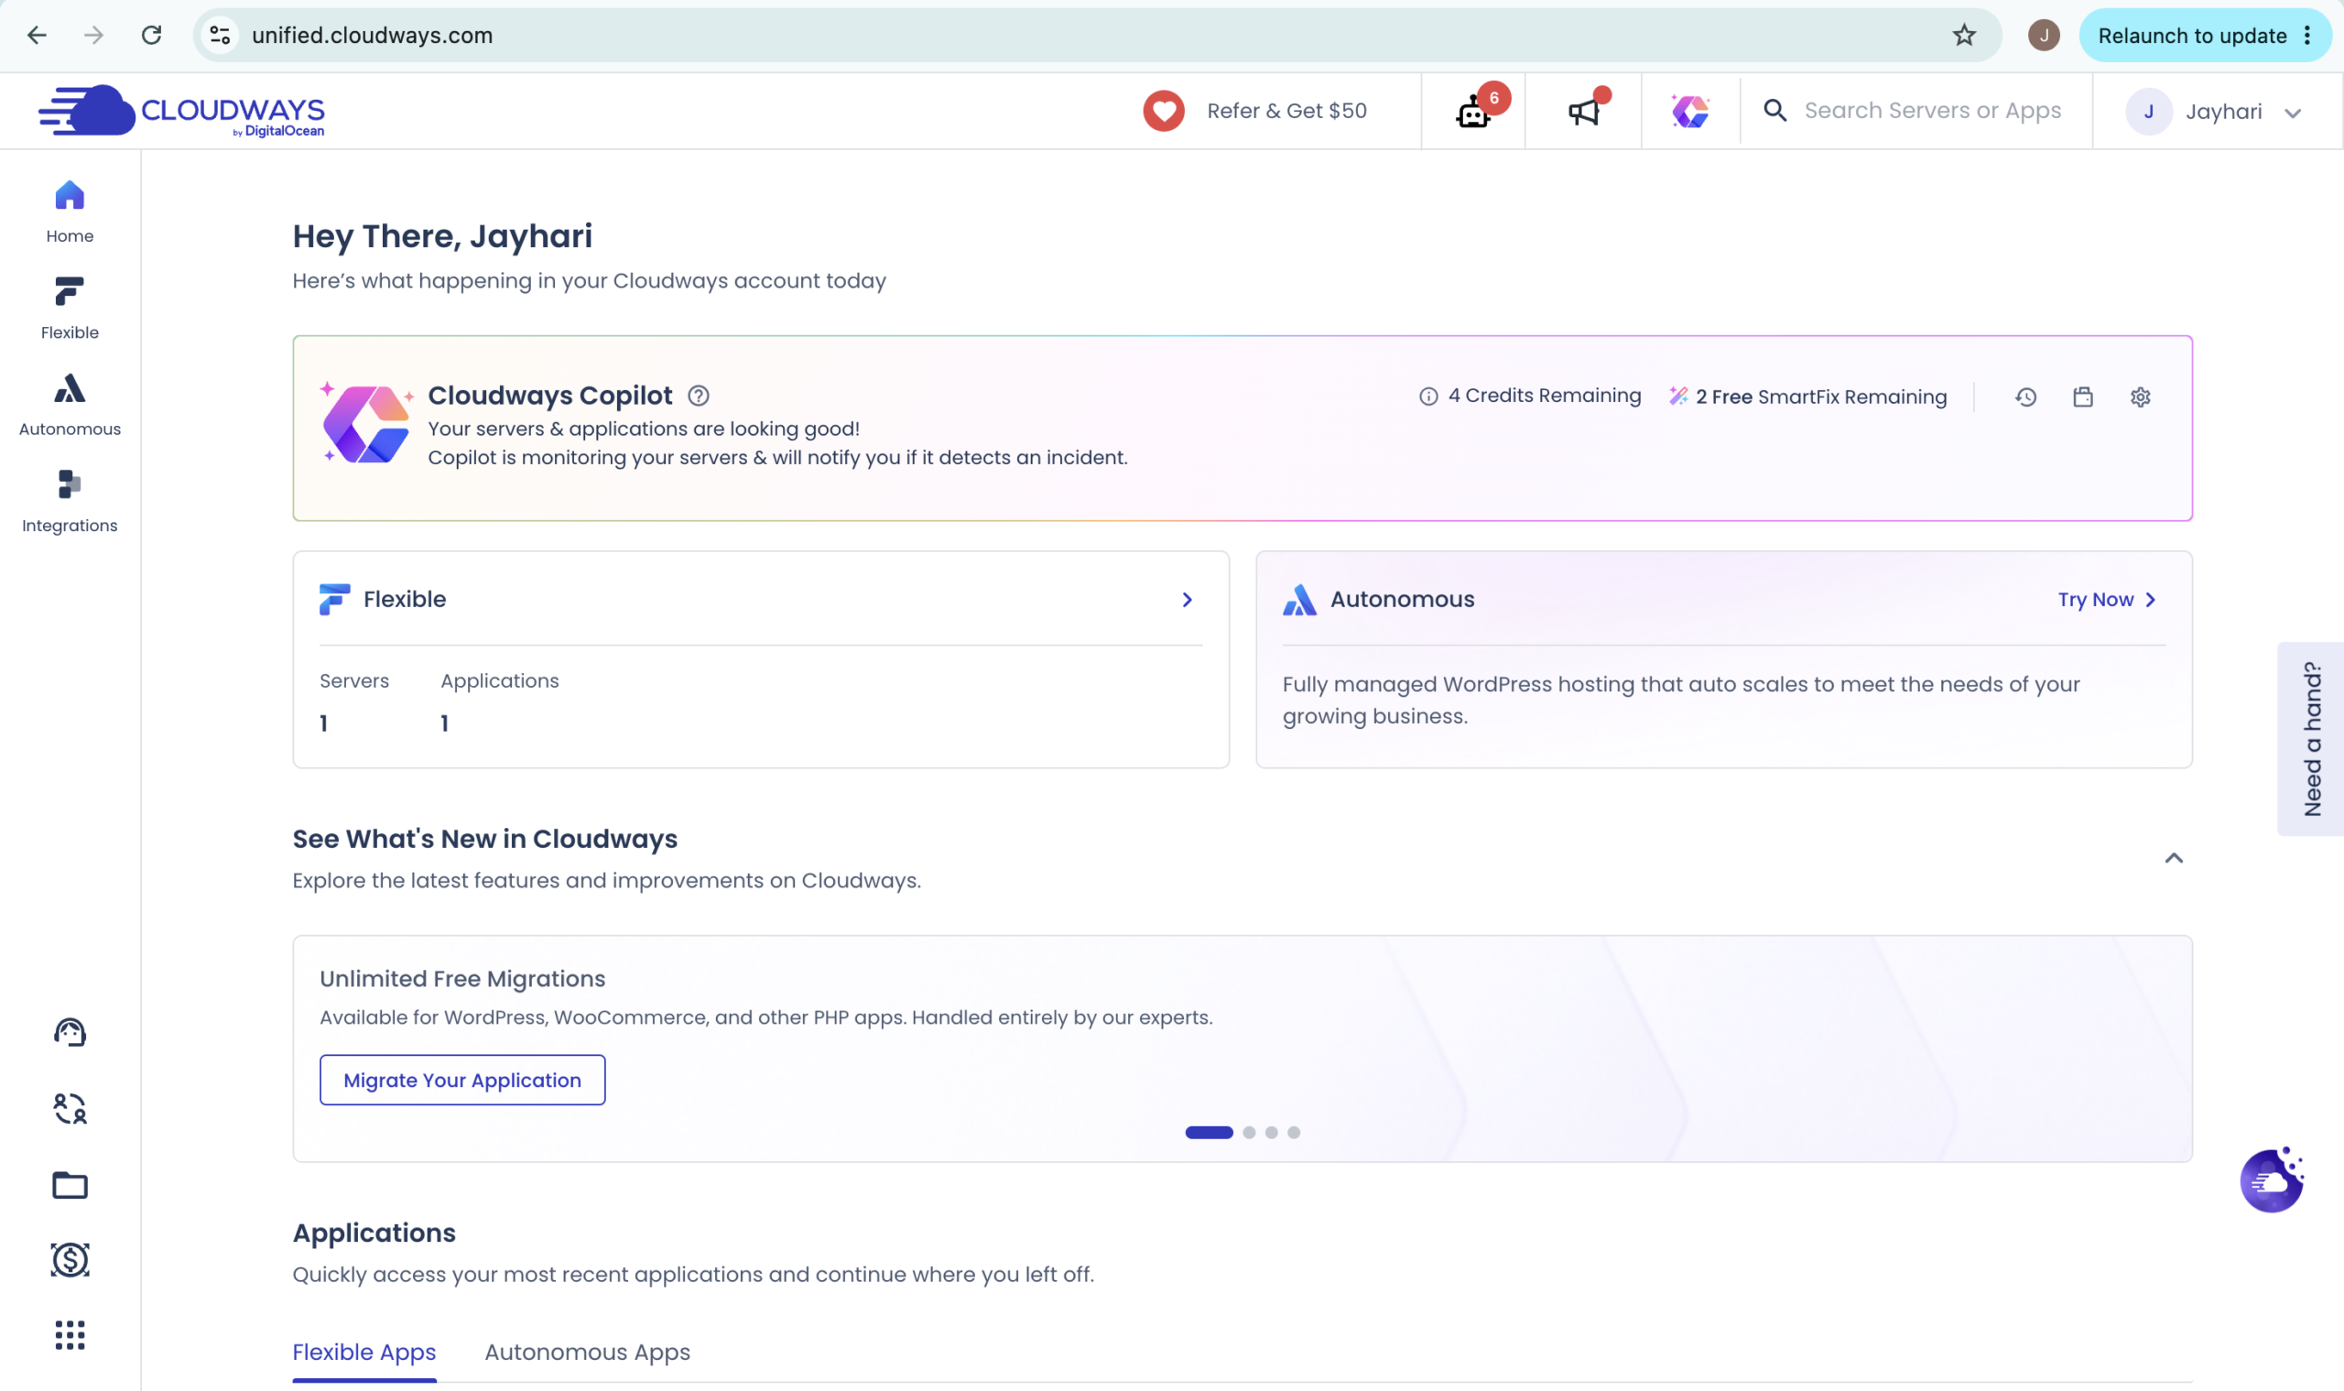Click the Autonomous card title
The height and width of the screenshot is (1391, 2344).
1402,600
